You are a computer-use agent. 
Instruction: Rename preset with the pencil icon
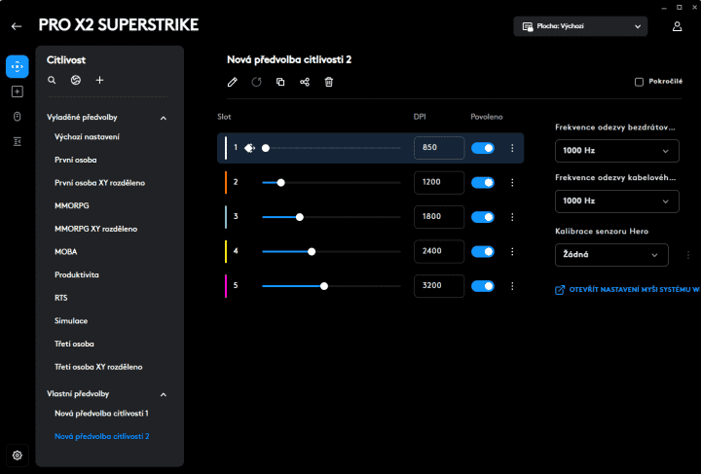tap(232, 82)
